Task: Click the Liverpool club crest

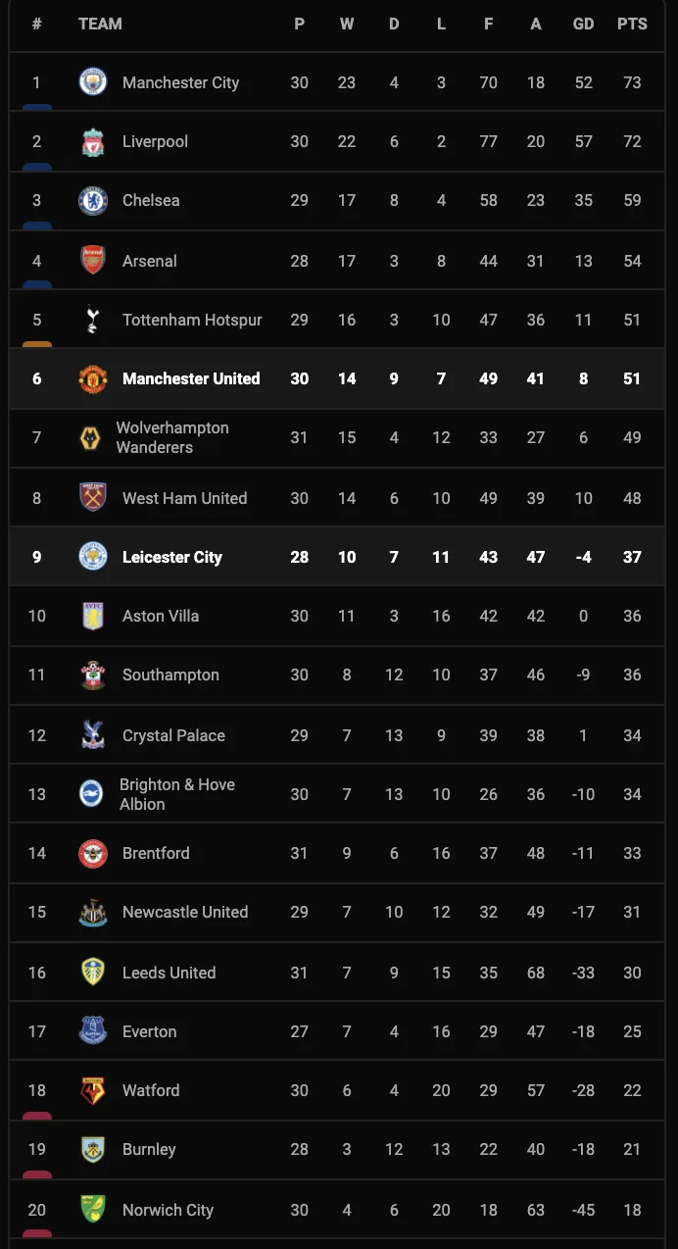Action: click(93, 142)
